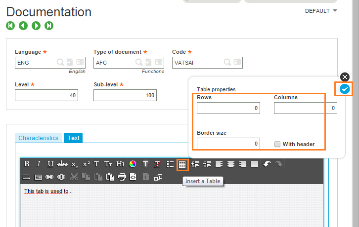Image resolution: width=359 pixels, height=227 pixels.
Task: Apply underline formatting
Action: [x=50, y=164]
